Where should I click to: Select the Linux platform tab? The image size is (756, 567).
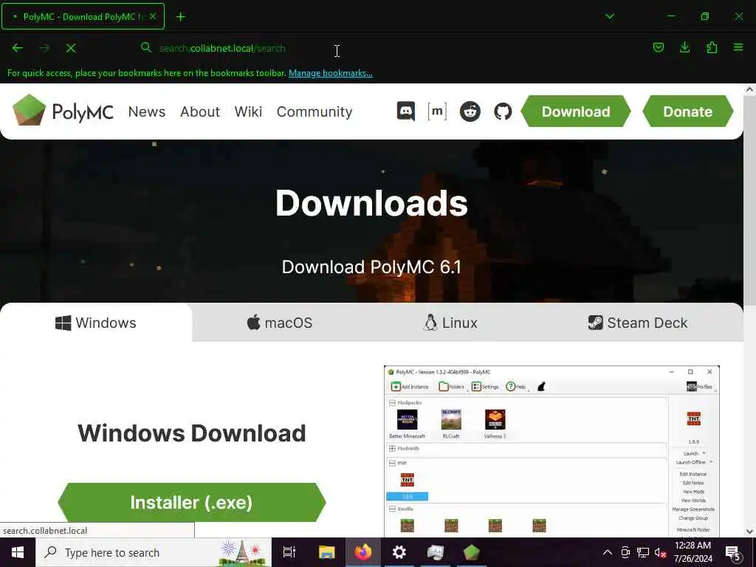click(450, 323)
